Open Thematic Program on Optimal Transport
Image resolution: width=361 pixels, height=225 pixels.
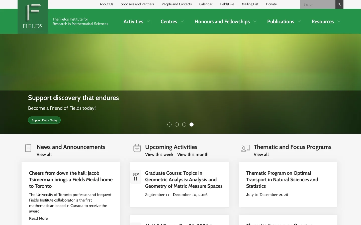coord(282,179)
